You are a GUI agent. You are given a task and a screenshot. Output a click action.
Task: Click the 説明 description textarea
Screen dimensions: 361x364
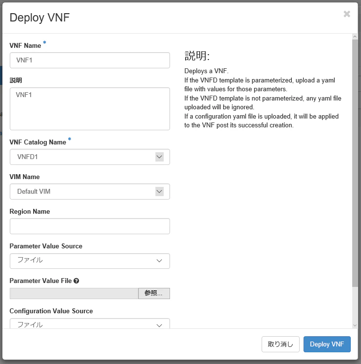(x=90, y=109)
